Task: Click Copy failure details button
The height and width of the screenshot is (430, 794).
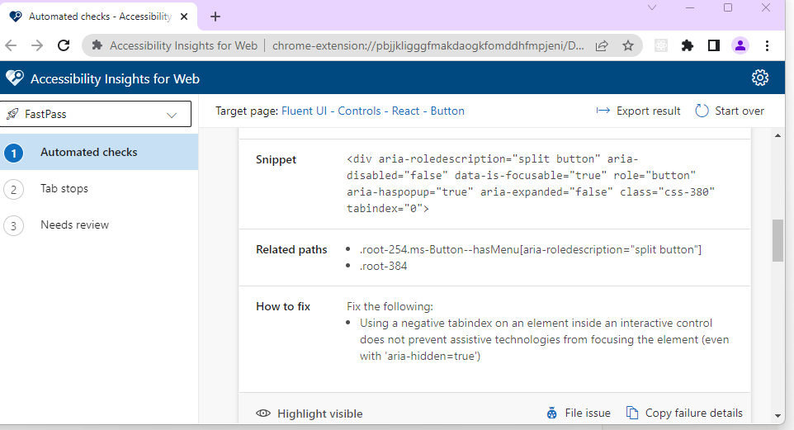Action: pyautogui.click(x=684, y=413)
